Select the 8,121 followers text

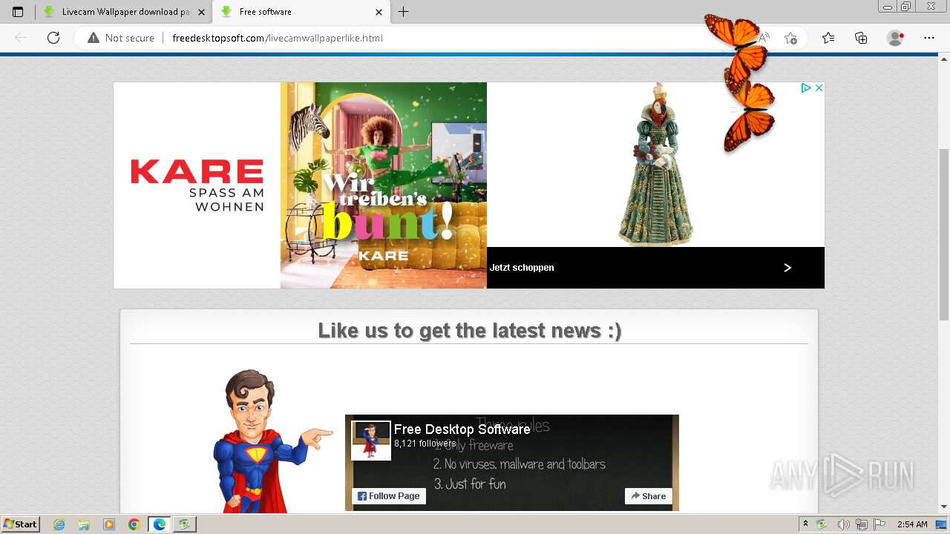click(425, 444)
